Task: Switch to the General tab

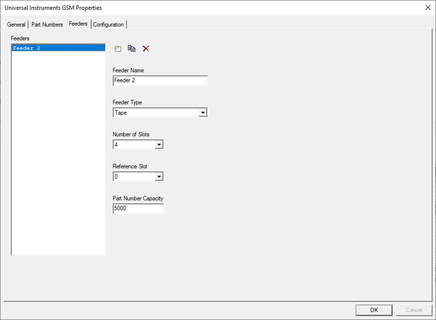Action: point(16,24)
